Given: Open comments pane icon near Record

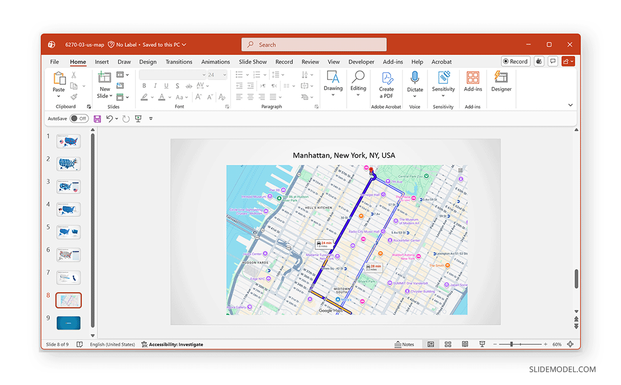Looking at the screenshot, I should [x=553, y=61].
